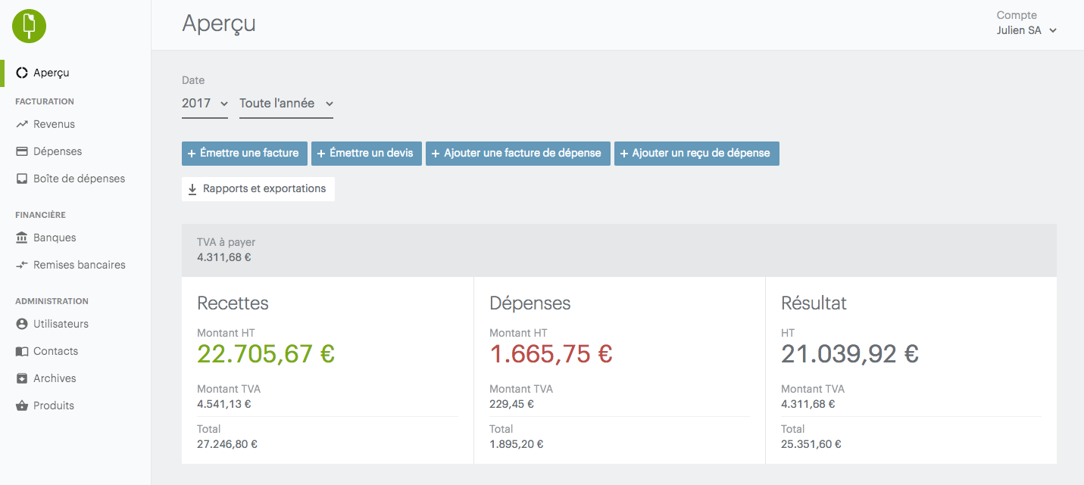Click the Utilisateurs person icon

coord(22,324)
